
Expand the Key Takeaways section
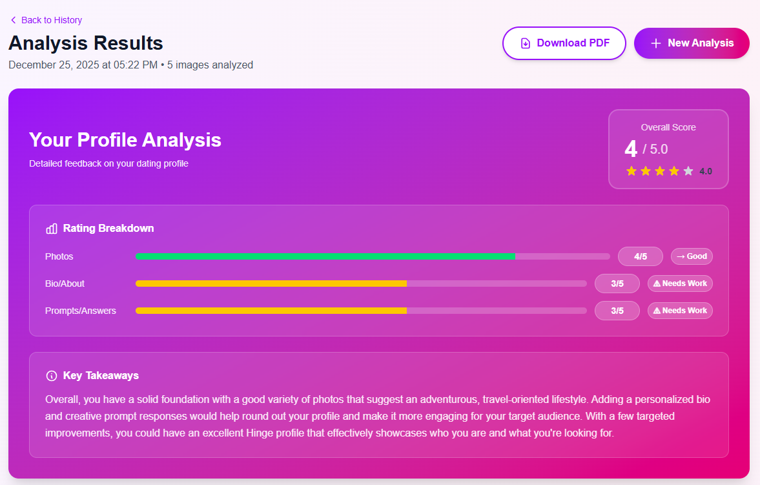pyautogui.click(x=100, y=375)
